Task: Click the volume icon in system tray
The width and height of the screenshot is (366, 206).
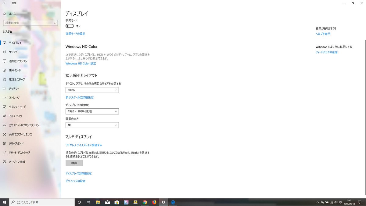Action: (x=336, y=202)
